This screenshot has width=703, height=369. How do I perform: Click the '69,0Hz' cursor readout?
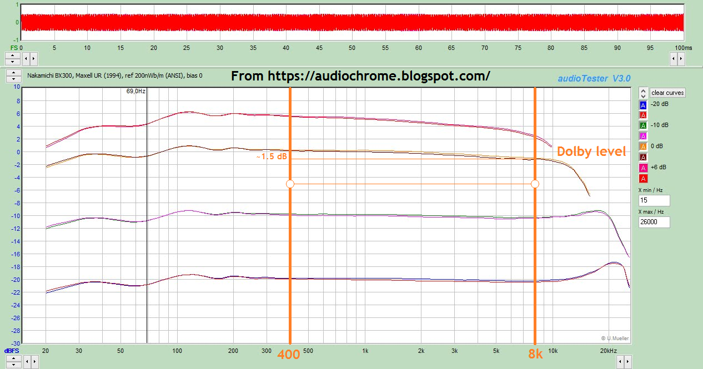coord(136,90)
